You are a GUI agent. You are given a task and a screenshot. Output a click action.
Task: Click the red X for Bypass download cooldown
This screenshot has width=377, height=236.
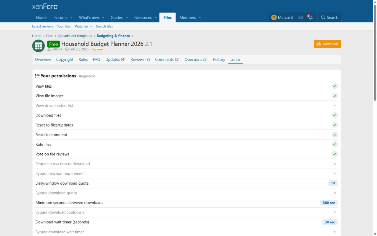pos(335,212)
